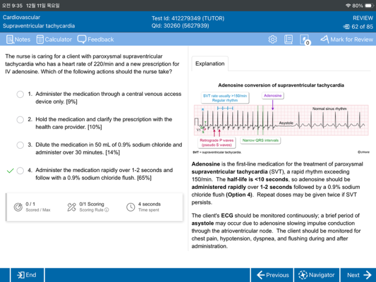The image size is (376, 282).
Task: End the test session
Action: pos(27,275)
